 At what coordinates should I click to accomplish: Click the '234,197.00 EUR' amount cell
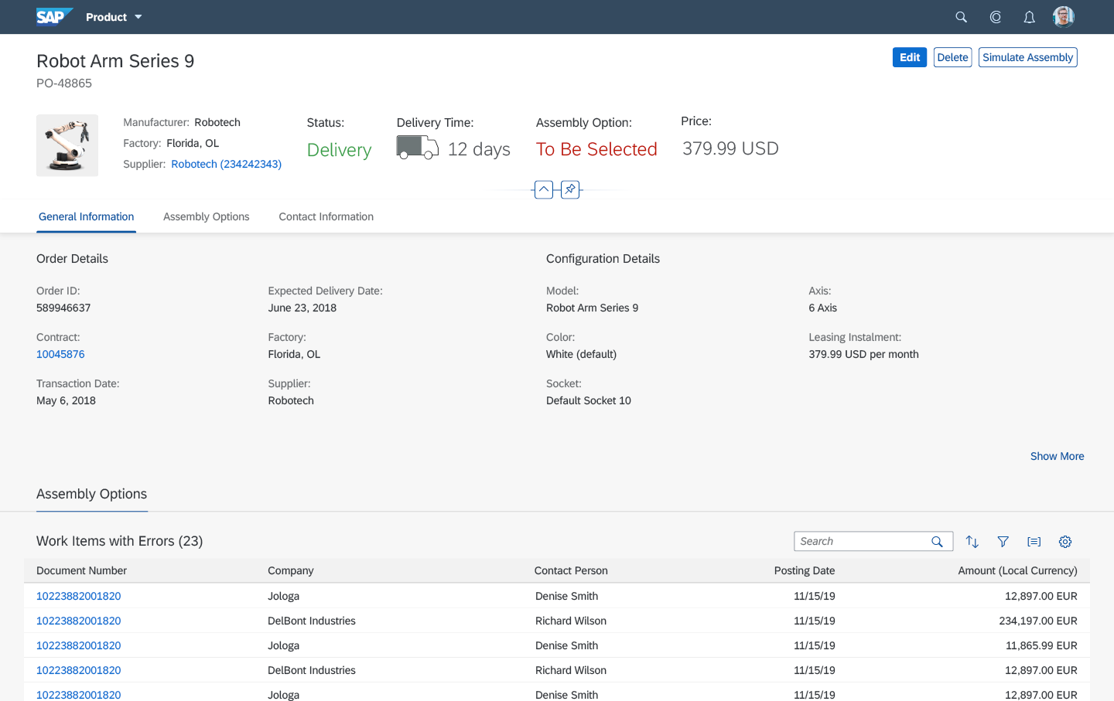(x=1037, y=621)
